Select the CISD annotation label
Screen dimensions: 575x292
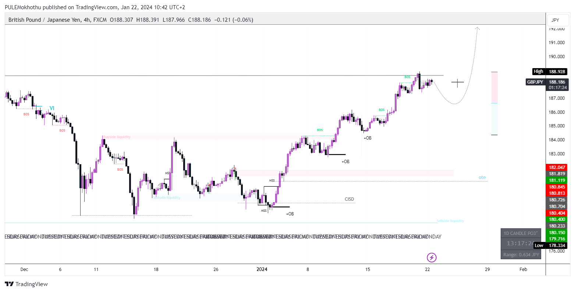(349, 199)
